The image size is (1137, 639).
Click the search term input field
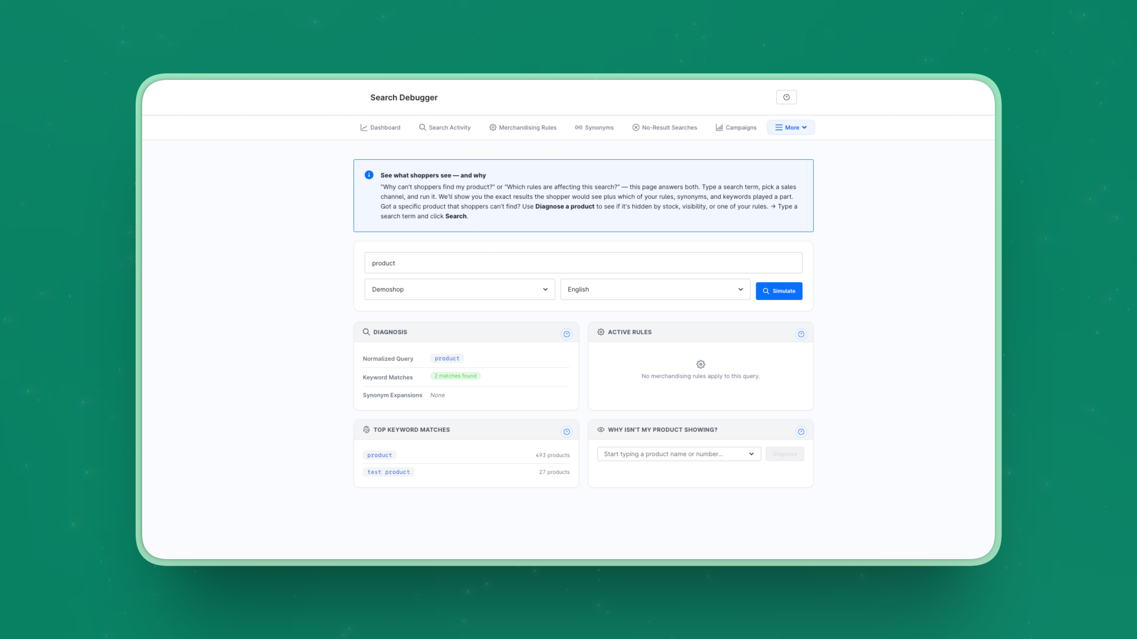pyautogui.click(x=583, y=263)
